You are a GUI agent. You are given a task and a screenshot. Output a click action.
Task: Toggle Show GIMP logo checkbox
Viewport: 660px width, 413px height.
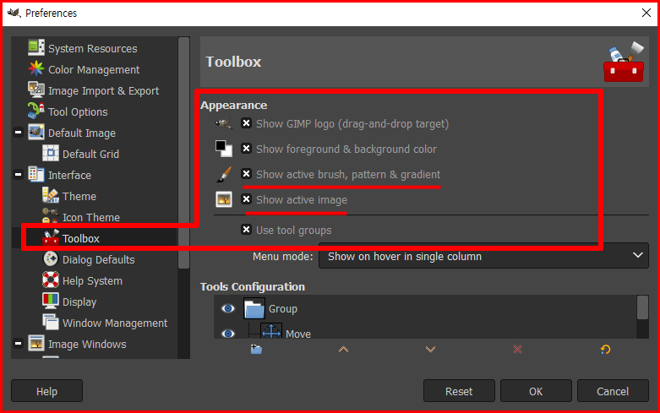246,122
